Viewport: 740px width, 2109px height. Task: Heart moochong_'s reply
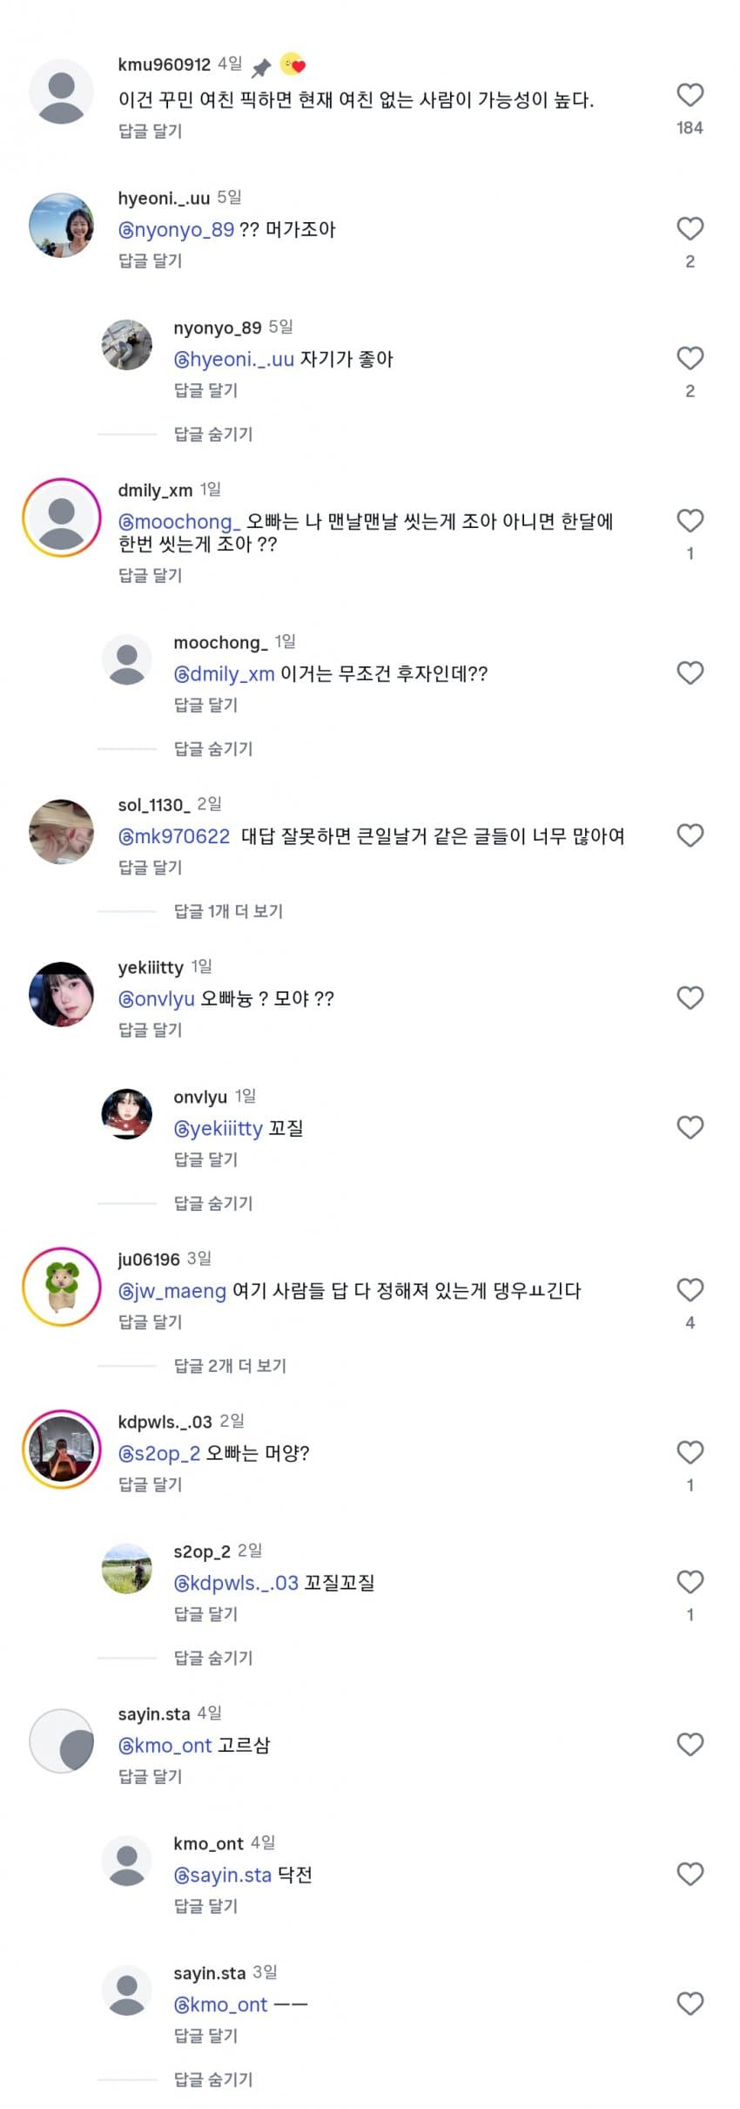click(x=690, y=673)
